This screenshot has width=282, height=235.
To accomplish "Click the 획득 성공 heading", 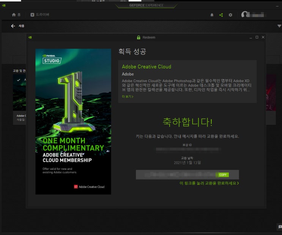I will point(132,52).
